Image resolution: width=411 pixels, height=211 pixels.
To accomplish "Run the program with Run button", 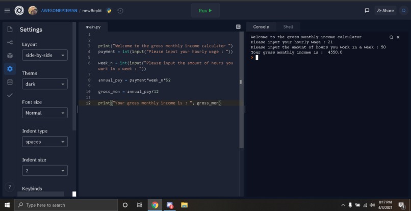I will [x=205, y=11].
